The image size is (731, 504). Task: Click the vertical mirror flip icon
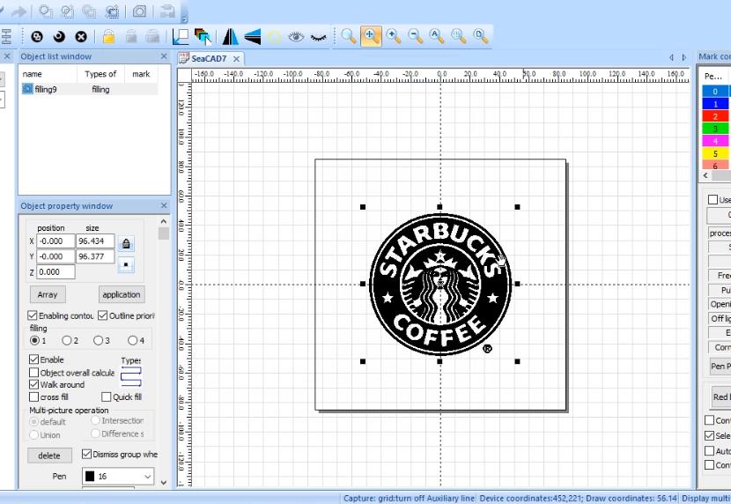click(x=253, y=36)
